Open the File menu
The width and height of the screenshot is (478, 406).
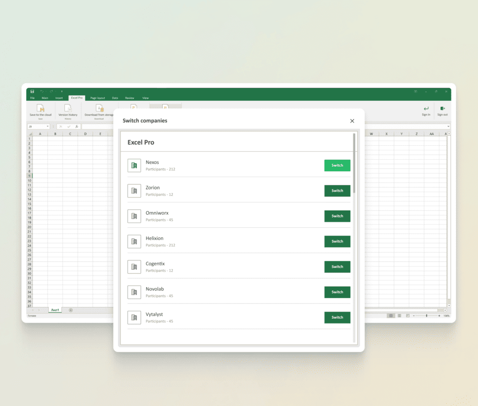click(x=33, y=98)
